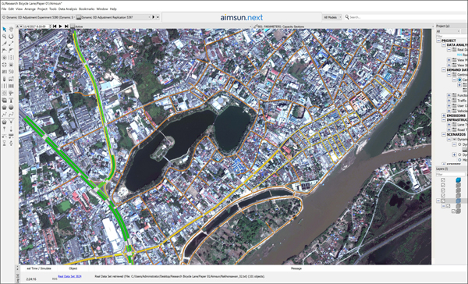Step forward to end with skip button

coord(66,27)
